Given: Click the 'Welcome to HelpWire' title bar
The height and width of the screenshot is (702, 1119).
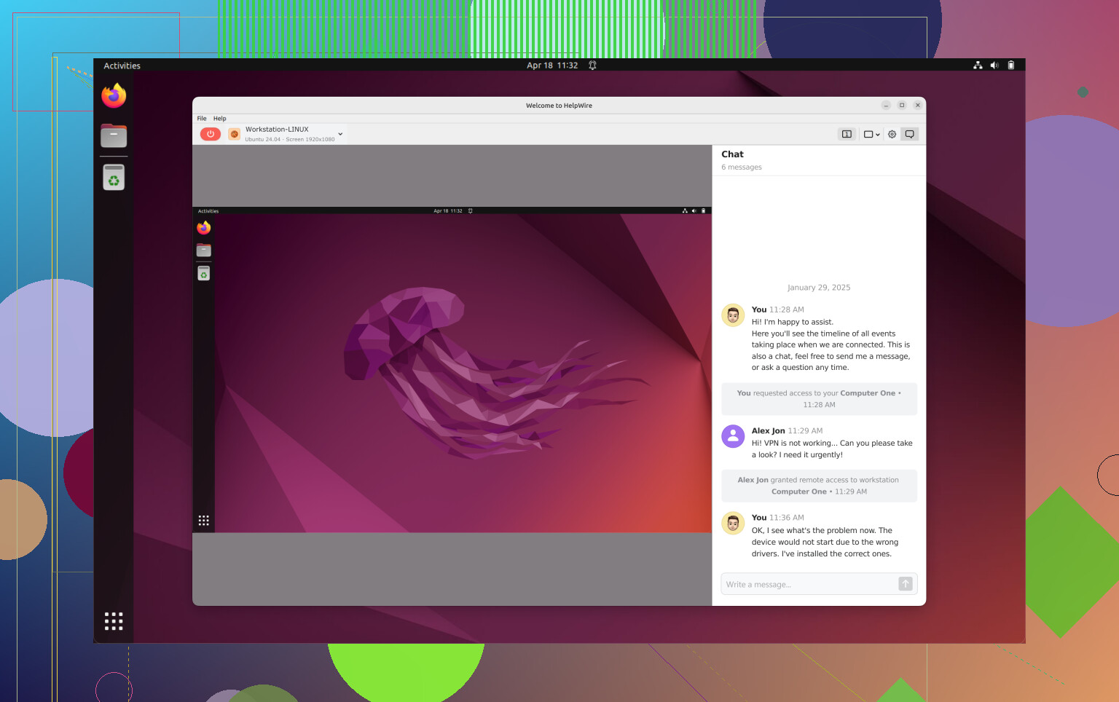Looking at the screenshot, I should pyautogui.click(x=559, y=106).
